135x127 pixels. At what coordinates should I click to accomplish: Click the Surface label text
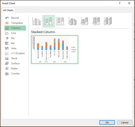click(15, 63)
